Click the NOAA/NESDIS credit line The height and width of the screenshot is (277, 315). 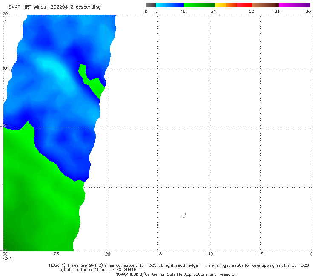tap(176, 274)
